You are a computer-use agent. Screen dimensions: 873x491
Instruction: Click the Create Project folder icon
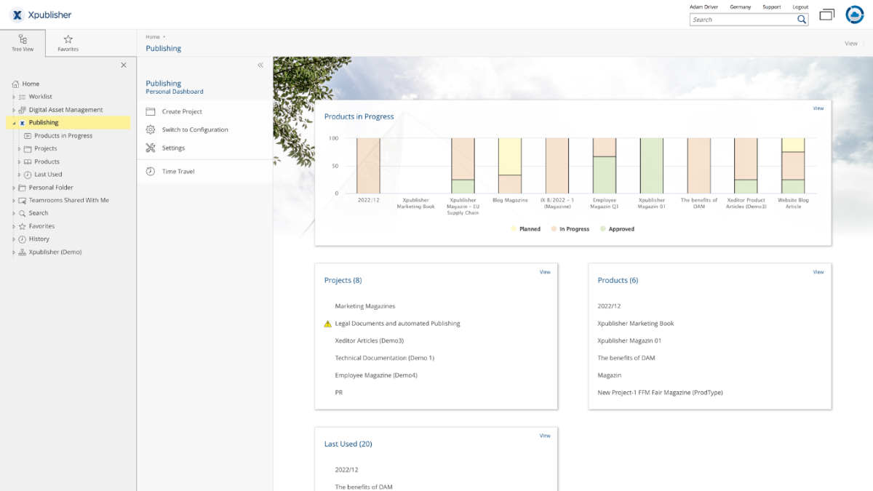[x=151, y=111]
